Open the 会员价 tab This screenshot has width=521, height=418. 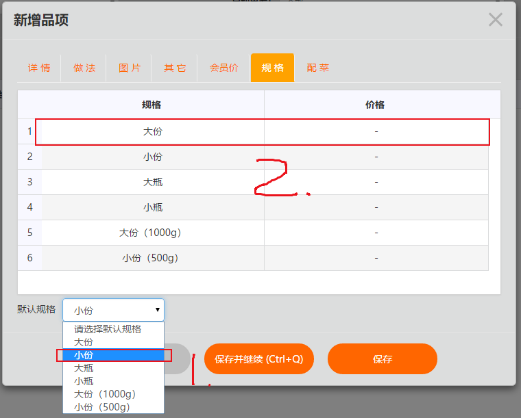pyautogui.click(x=223, y=68)
